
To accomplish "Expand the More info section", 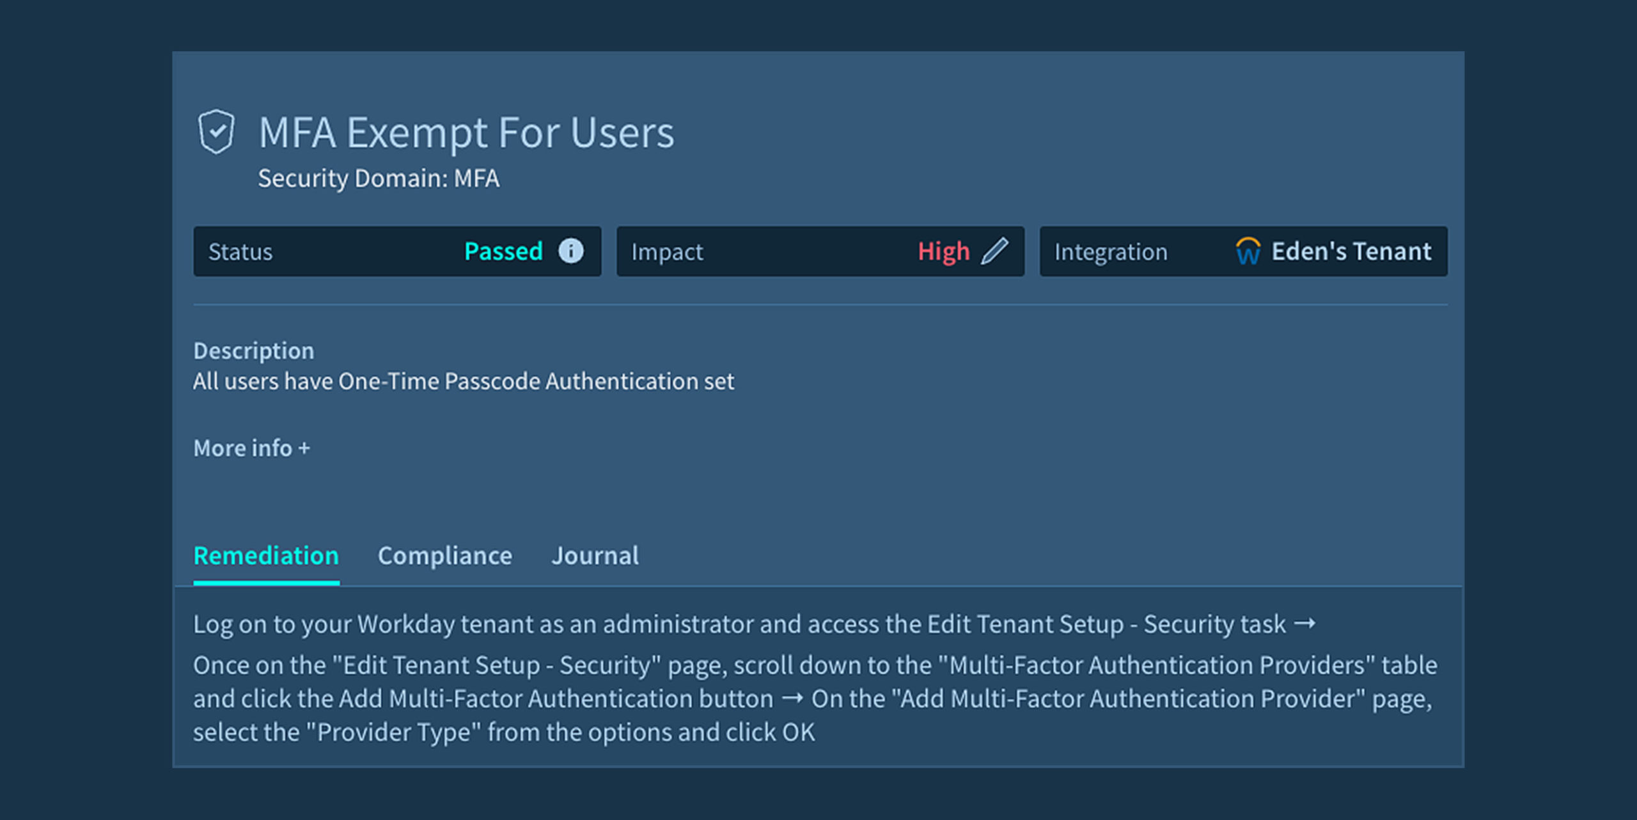I will 251,448.
